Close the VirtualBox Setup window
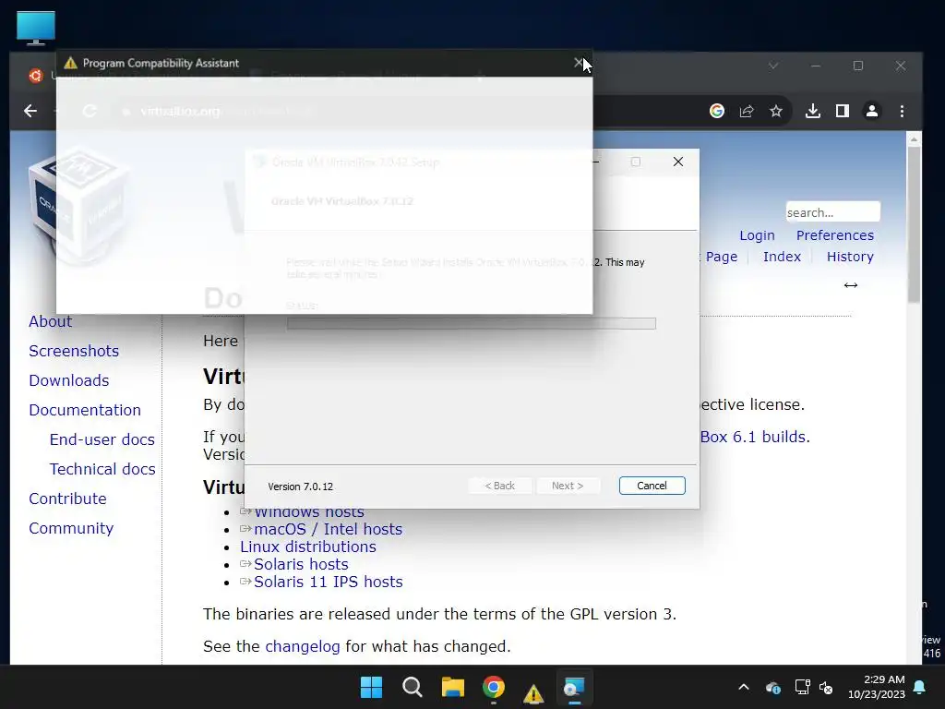 pyautogui.click(x=678, y=162)
